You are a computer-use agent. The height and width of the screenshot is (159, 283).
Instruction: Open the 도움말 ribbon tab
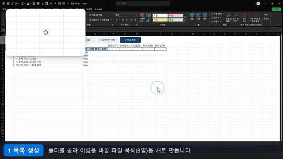pos(89,9)
